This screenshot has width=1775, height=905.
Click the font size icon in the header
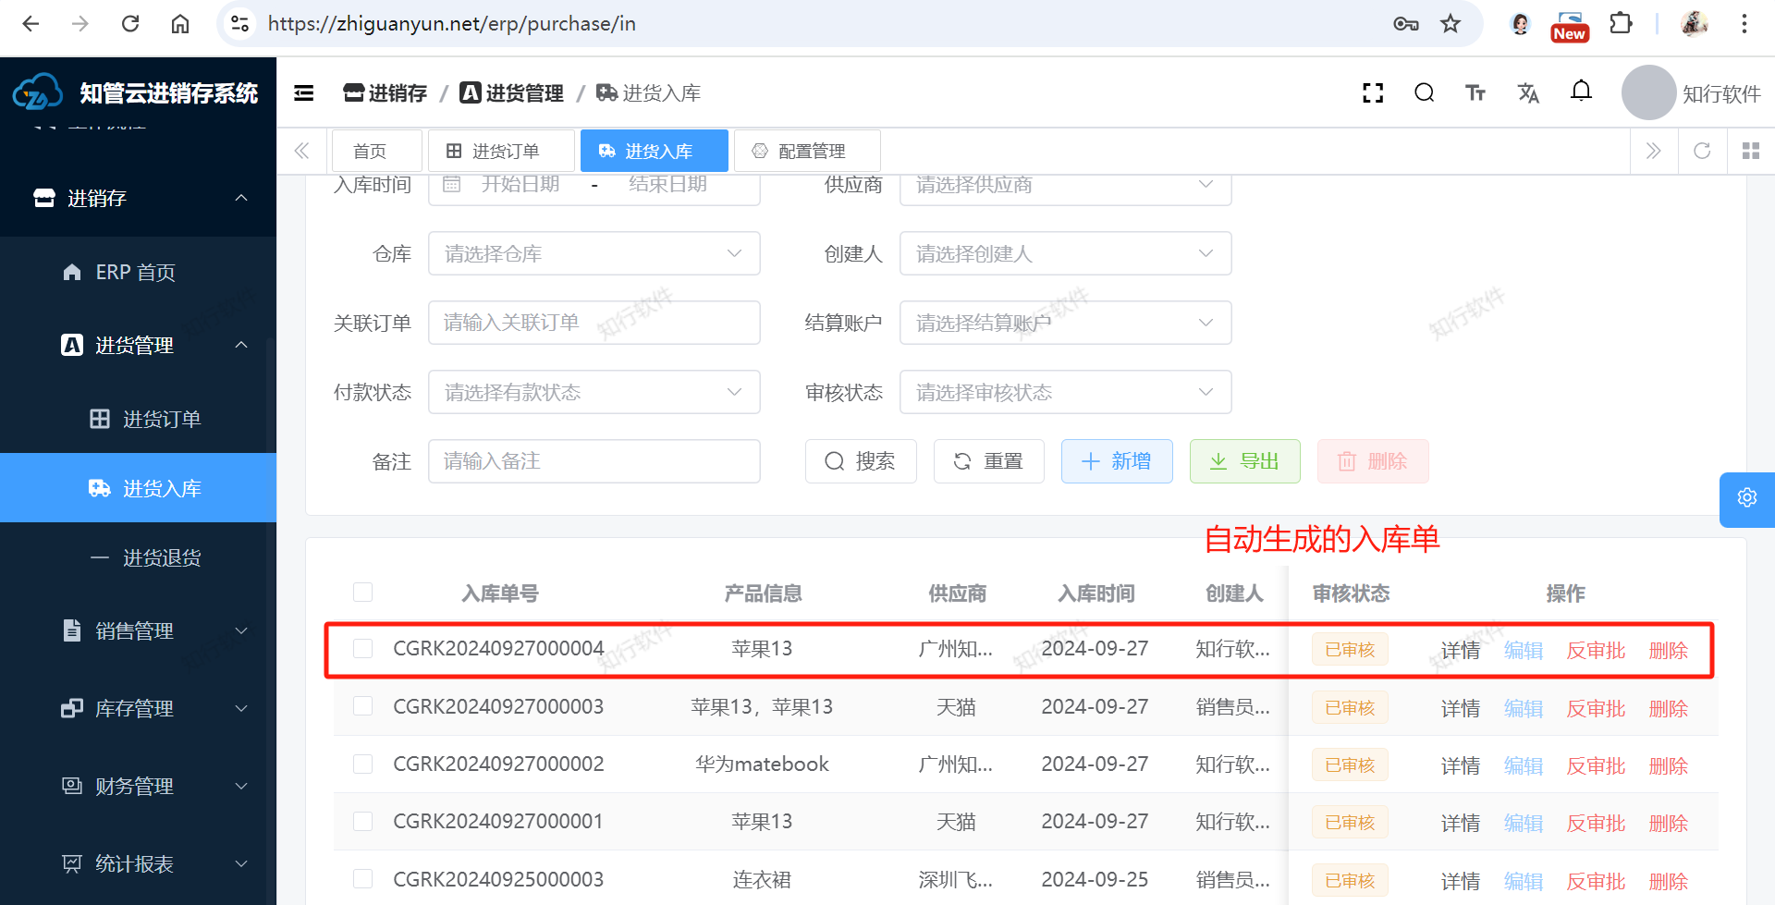pyautogui.click(x=1475, y=92)
